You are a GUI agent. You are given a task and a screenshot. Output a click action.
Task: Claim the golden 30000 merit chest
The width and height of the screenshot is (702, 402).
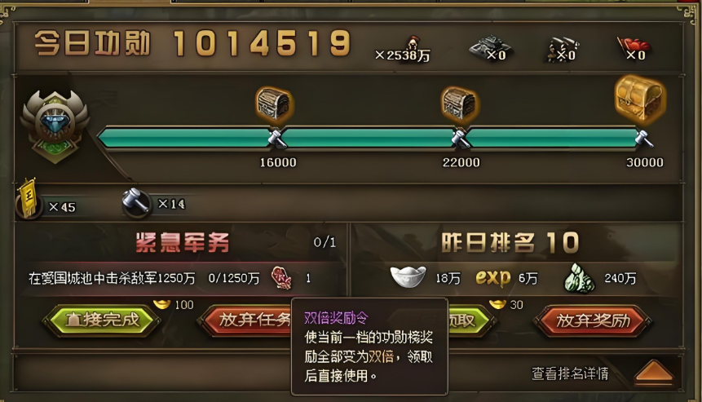(x=640, y=99)
